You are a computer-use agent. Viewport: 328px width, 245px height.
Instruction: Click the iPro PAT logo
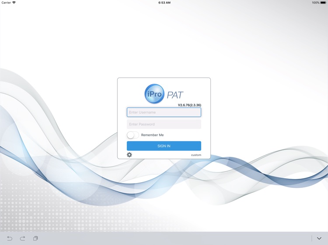pos(164,94)
